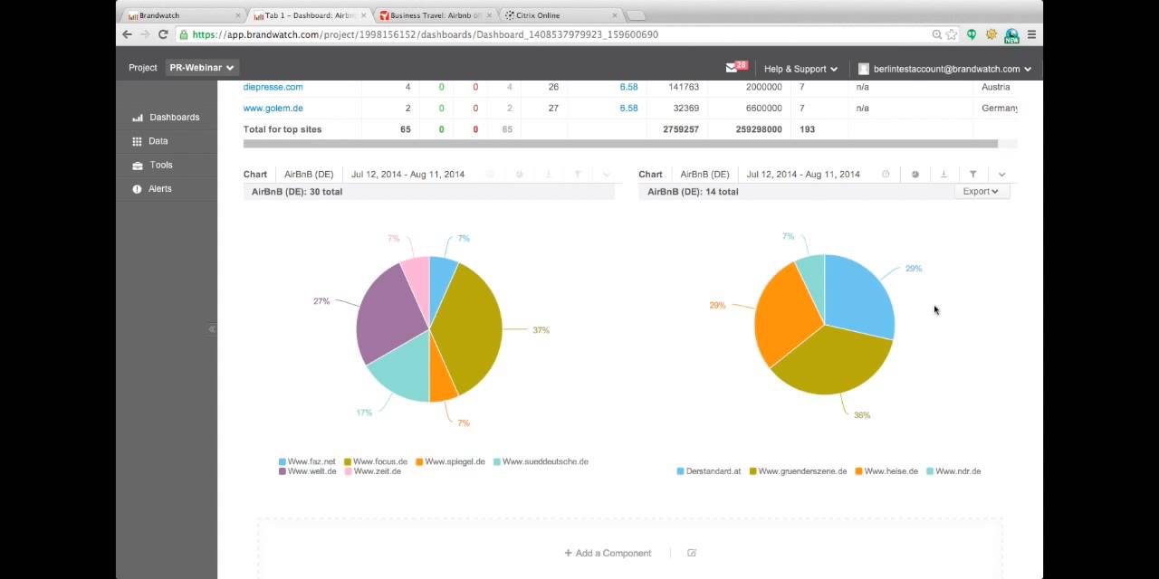Click the clock icon in the 14 total chart header
The image size is (1159, 579).
[x=886, y=175]
